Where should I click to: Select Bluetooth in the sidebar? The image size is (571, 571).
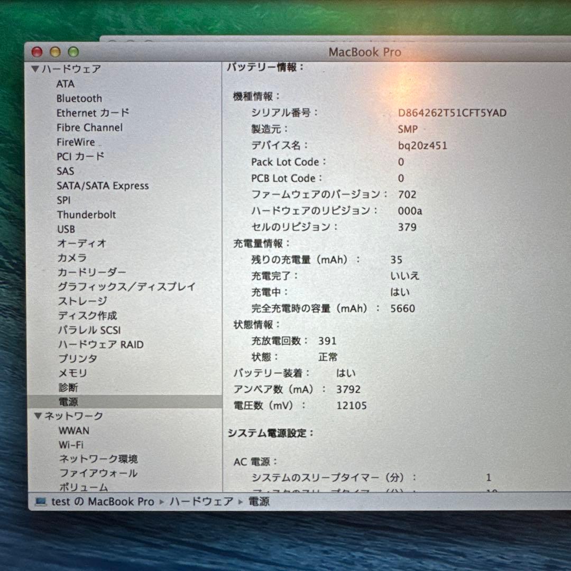click(x=79, y=98)
